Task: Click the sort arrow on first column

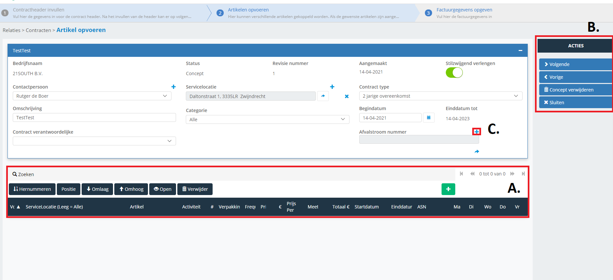Action: point(19,207)
